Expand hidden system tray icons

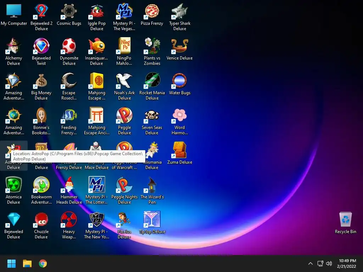tap(311, 263)
